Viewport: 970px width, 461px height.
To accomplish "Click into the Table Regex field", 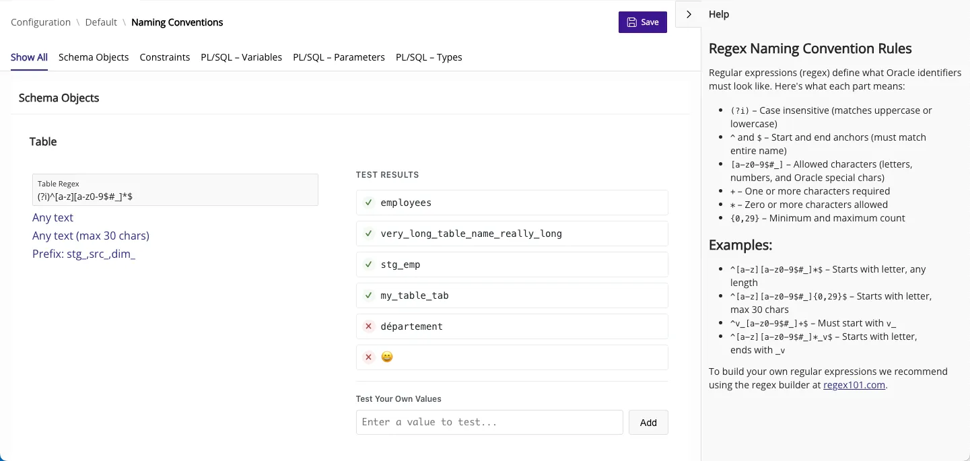I will point(175,196).
